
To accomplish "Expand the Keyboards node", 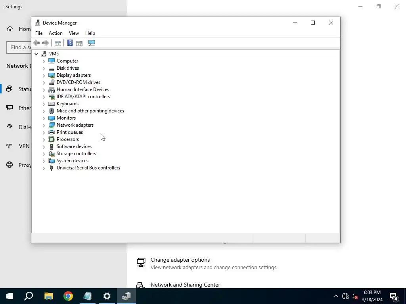I will [x=44, y=104].
